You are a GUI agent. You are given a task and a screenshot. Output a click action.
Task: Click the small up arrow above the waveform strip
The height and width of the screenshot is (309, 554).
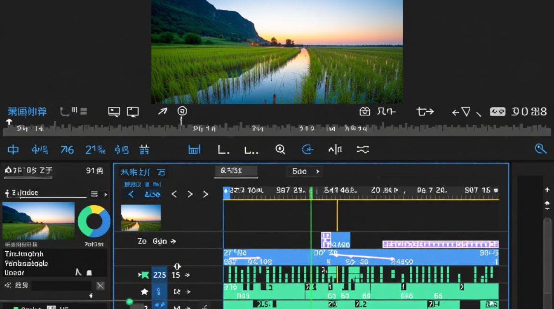point(9,122)
